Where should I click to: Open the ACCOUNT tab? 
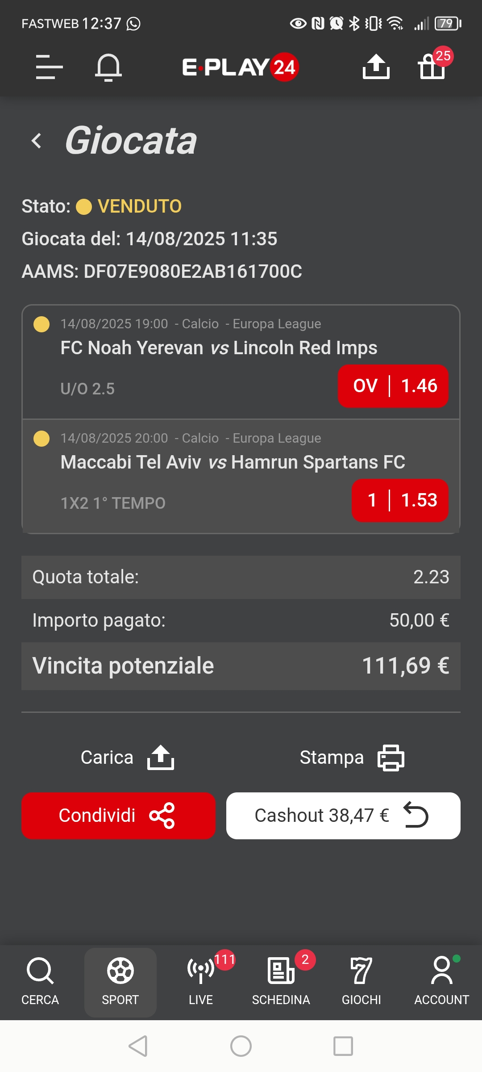pos(442,981)
